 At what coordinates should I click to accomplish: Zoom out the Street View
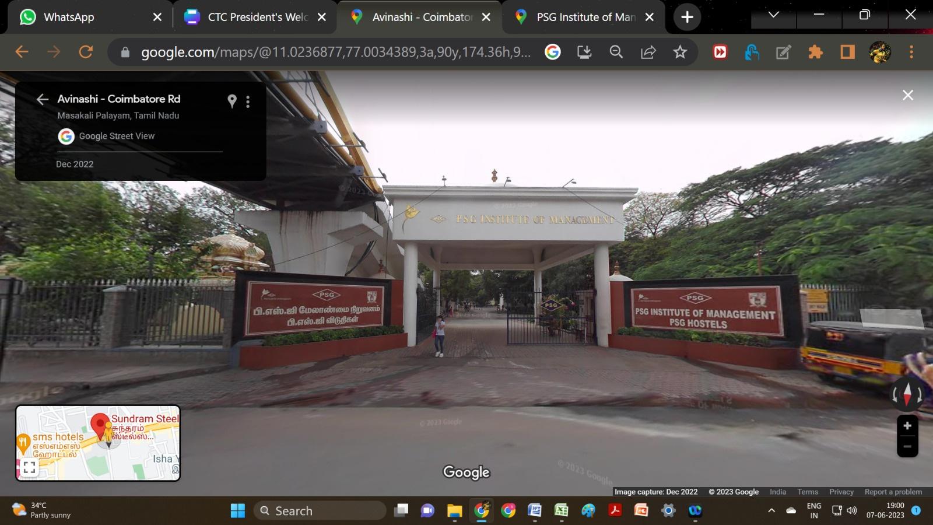(907, 447)
